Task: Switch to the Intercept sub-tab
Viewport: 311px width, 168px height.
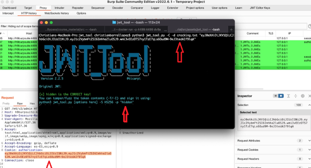Action: pos(8,13)
